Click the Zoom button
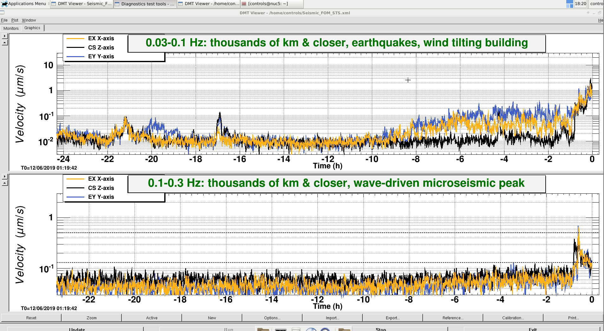 [x=92, y=318]
